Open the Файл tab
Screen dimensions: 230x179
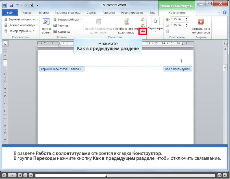pyautogui.click(x=10, y=13)
